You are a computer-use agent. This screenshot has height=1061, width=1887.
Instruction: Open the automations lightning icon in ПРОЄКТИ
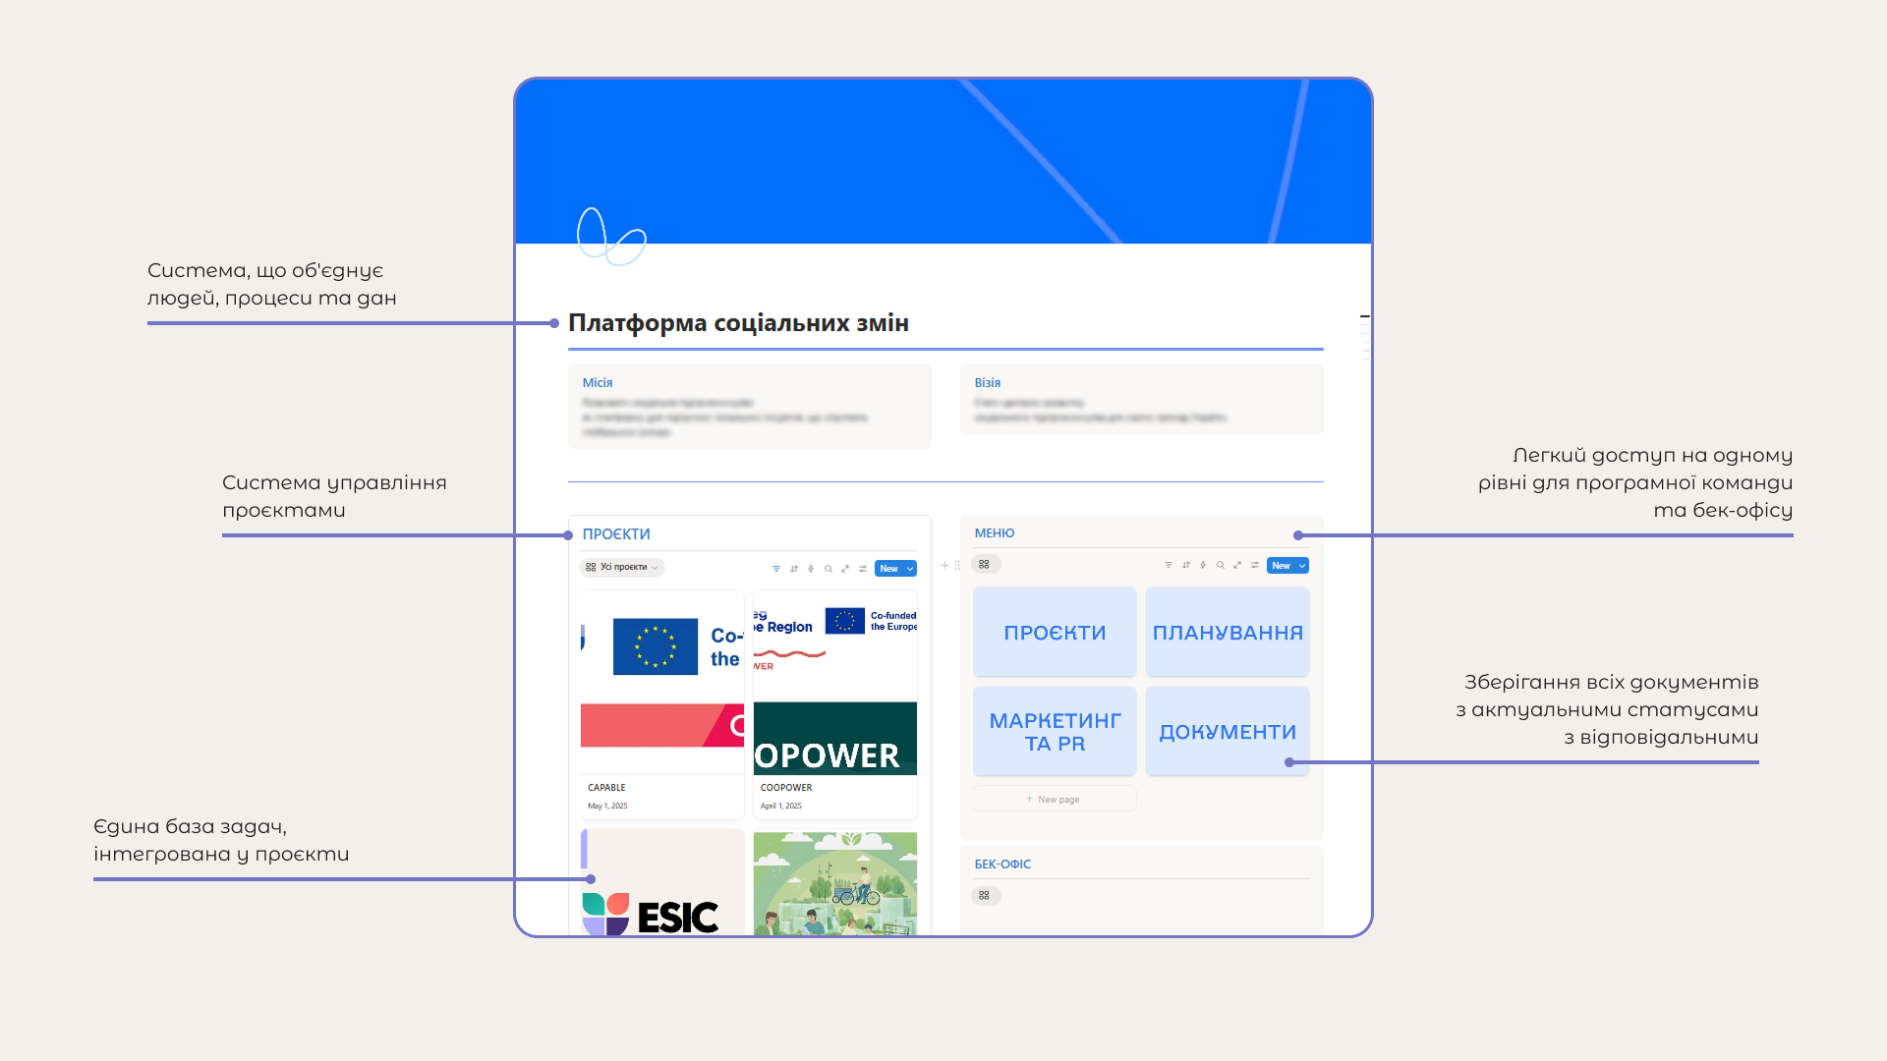(x=811, y=569)
